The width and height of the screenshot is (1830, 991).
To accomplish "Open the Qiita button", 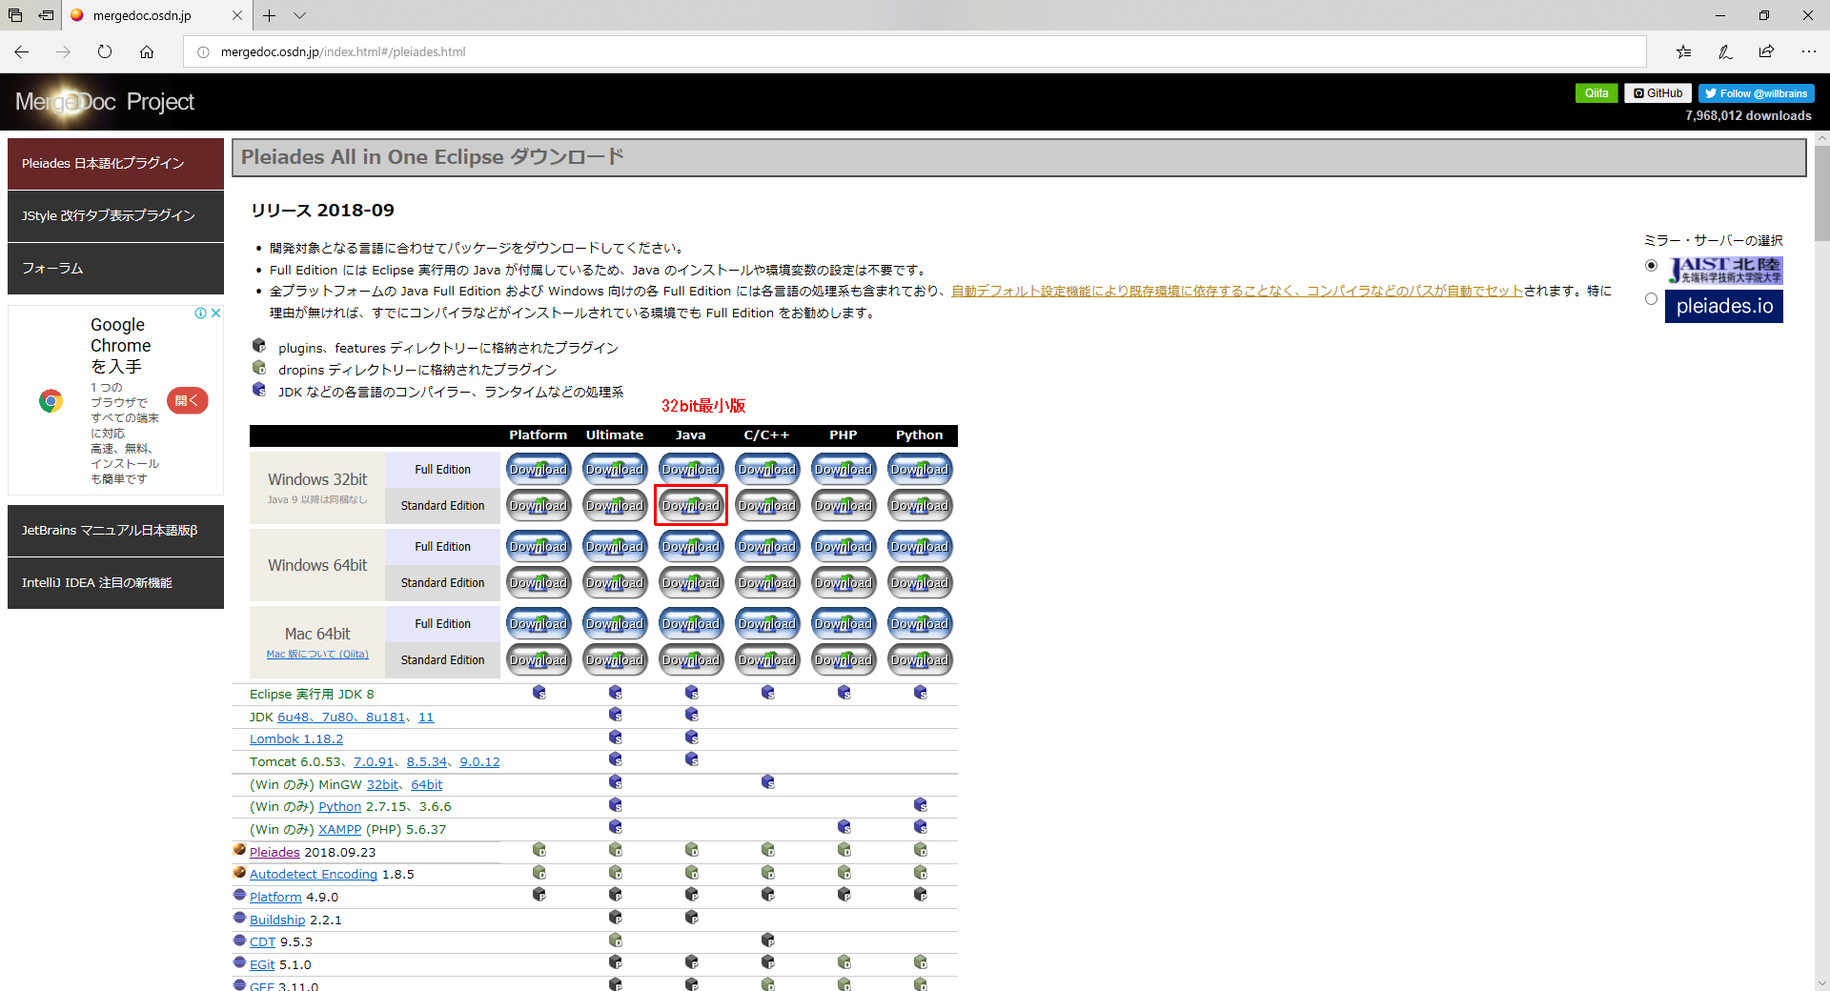I will [1596, 93].
